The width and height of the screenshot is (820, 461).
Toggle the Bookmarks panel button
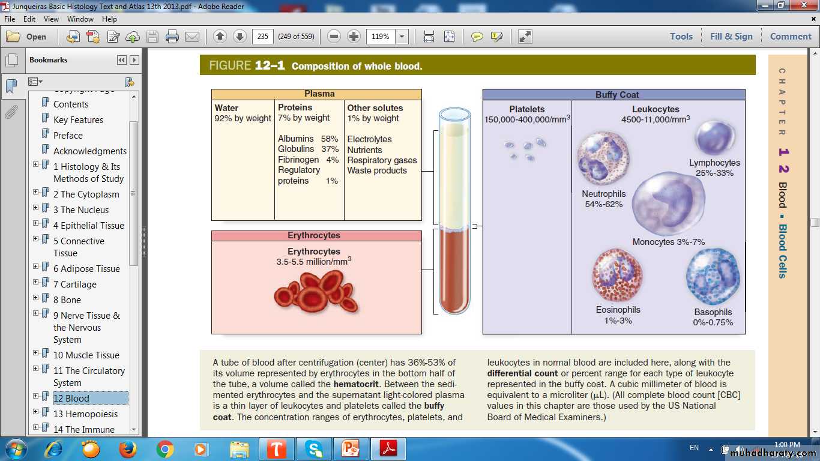(11, 86)
